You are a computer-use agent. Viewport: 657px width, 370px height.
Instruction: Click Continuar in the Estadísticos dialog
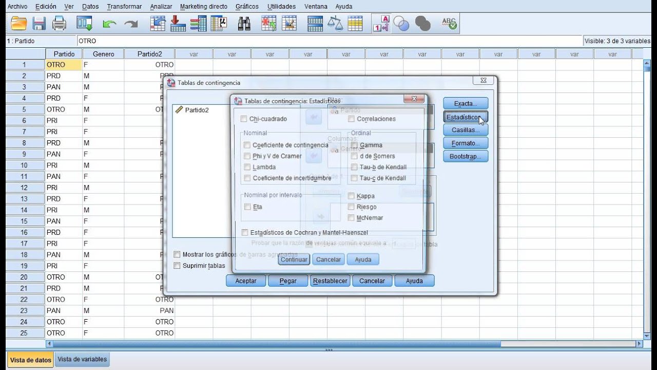(x=294, y=260)
